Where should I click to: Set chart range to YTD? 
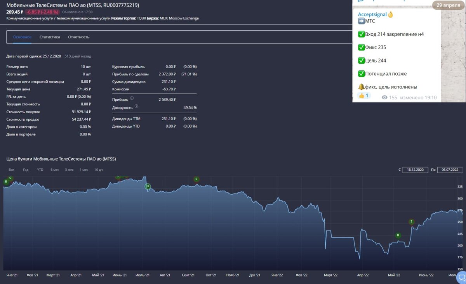pyautogui.click(x=40, y=170)
